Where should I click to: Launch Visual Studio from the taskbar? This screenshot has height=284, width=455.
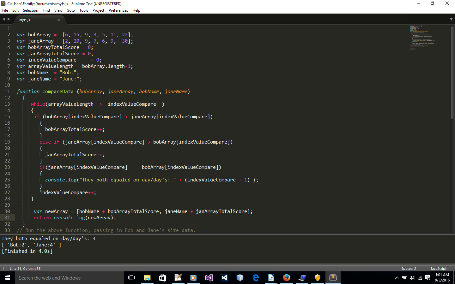208,278
